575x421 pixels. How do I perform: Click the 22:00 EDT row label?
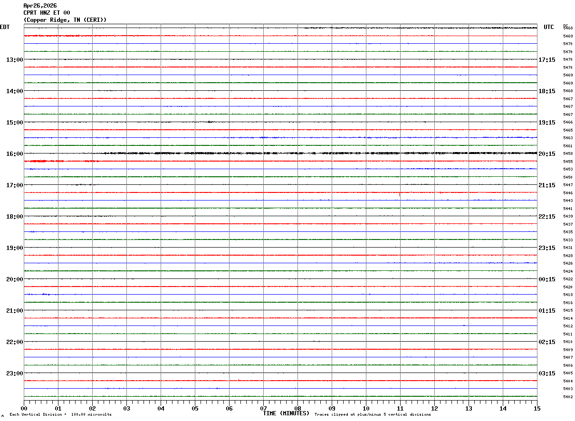(14, 342)
